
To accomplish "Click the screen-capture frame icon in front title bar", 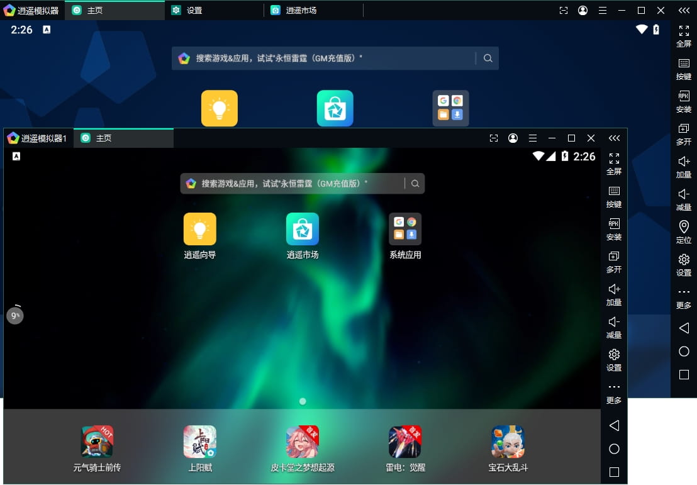I will point(493,138).
